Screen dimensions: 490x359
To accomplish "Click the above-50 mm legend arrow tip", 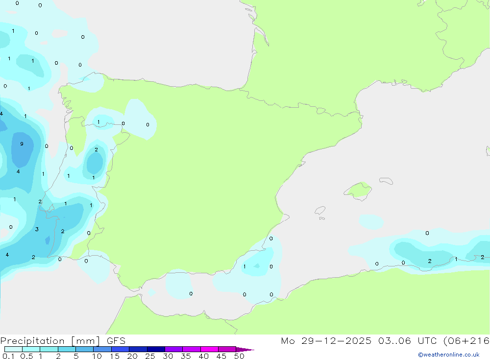I will 245,349.
